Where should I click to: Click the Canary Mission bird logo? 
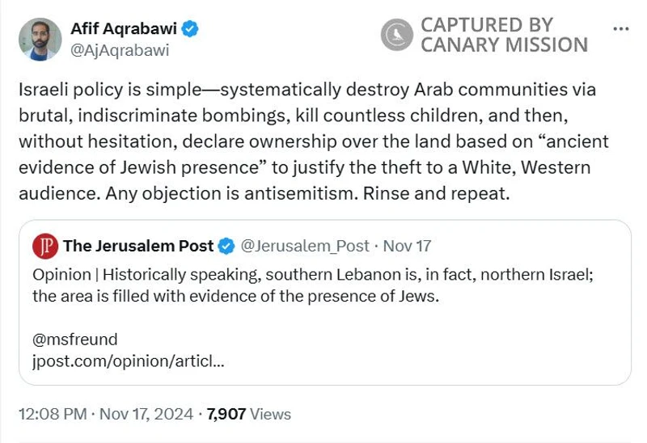point(396,35)
